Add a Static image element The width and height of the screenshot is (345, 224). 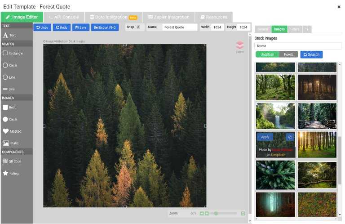pyautogui.click(x=11, y=143)
